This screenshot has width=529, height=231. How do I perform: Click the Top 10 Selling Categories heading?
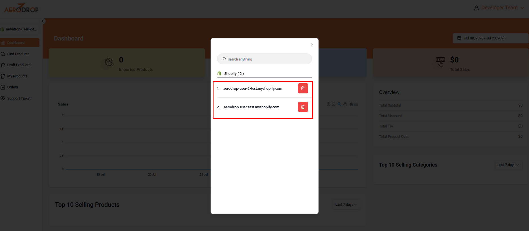[x=408, y=165]
